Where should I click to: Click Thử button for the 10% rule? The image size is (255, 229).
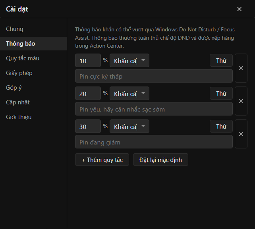tap(221, 60)
